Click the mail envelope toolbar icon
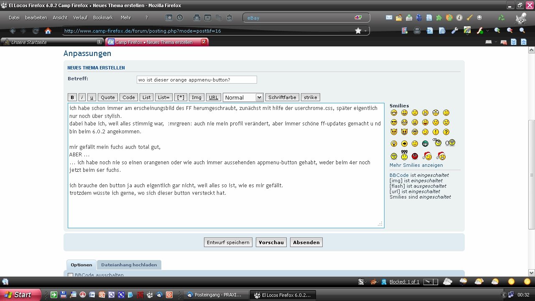The image size is (535, 301). coord(389,18)
